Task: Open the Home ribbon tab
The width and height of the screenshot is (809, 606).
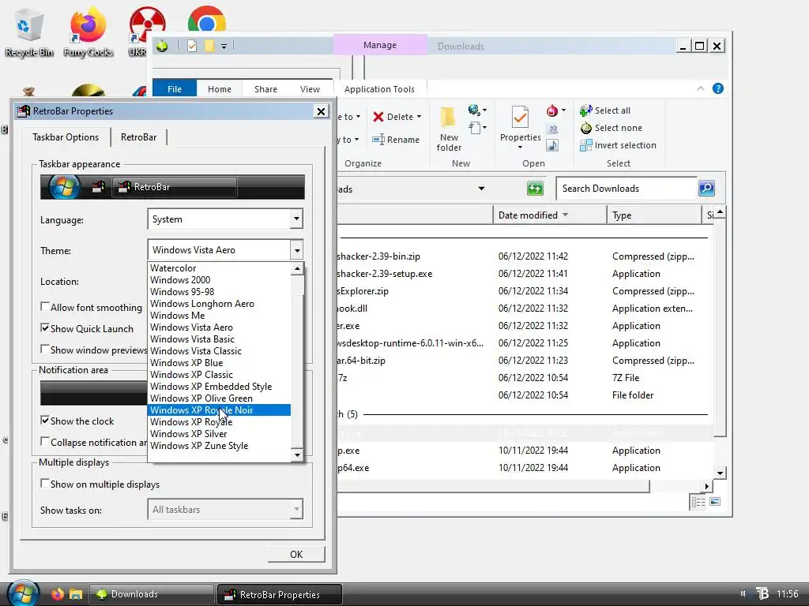Action: point(220,88)
